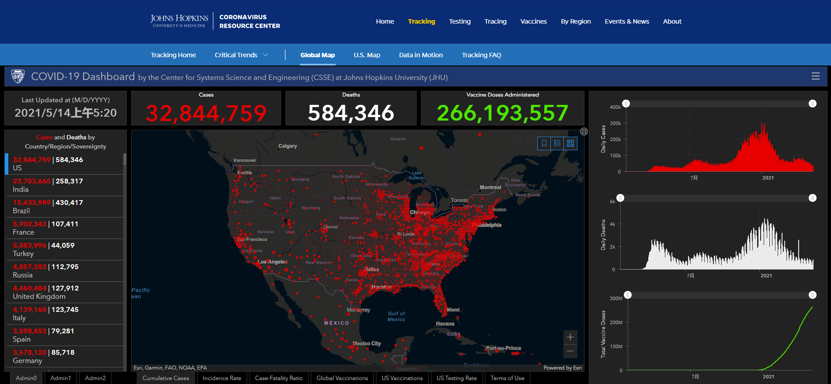Click the Daily Cases red bar chart
Screen dimensions: 831x384
point(720,147)
